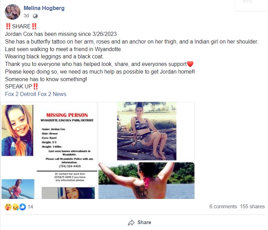This screenshot has height=230, width=268.
Task: Click the share arrow icon
Action: tap(131, 222)
